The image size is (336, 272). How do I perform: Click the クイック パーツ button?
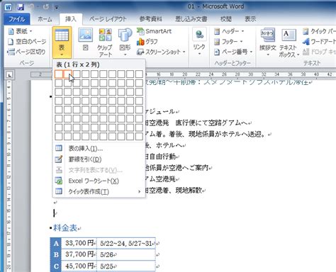tap(319, 31)
